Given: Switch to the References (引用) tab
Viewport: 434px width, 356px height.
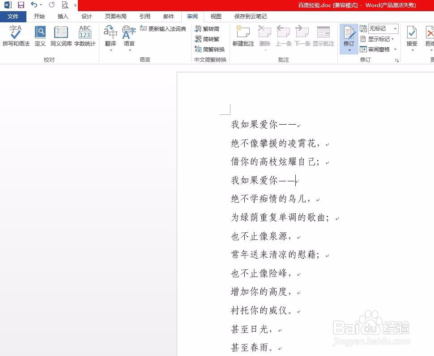Looking at the screenshot, I should tap(145, 17).
